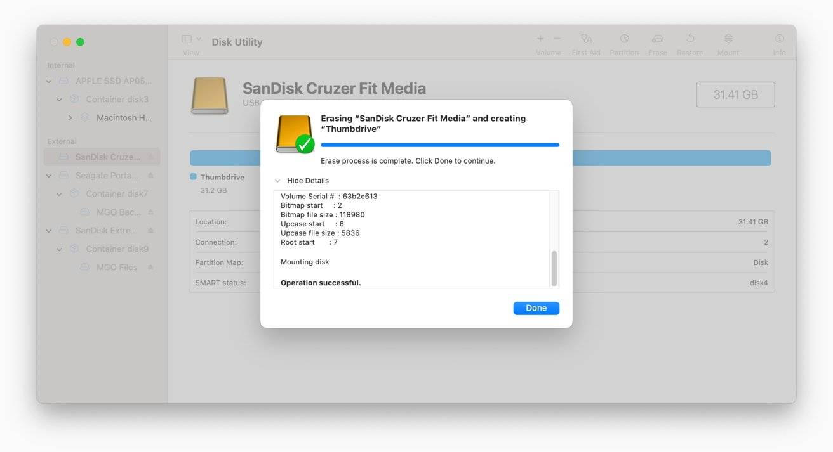
Task: Expand Macintosh HD in the sidebar
Action: pos(70,117)
